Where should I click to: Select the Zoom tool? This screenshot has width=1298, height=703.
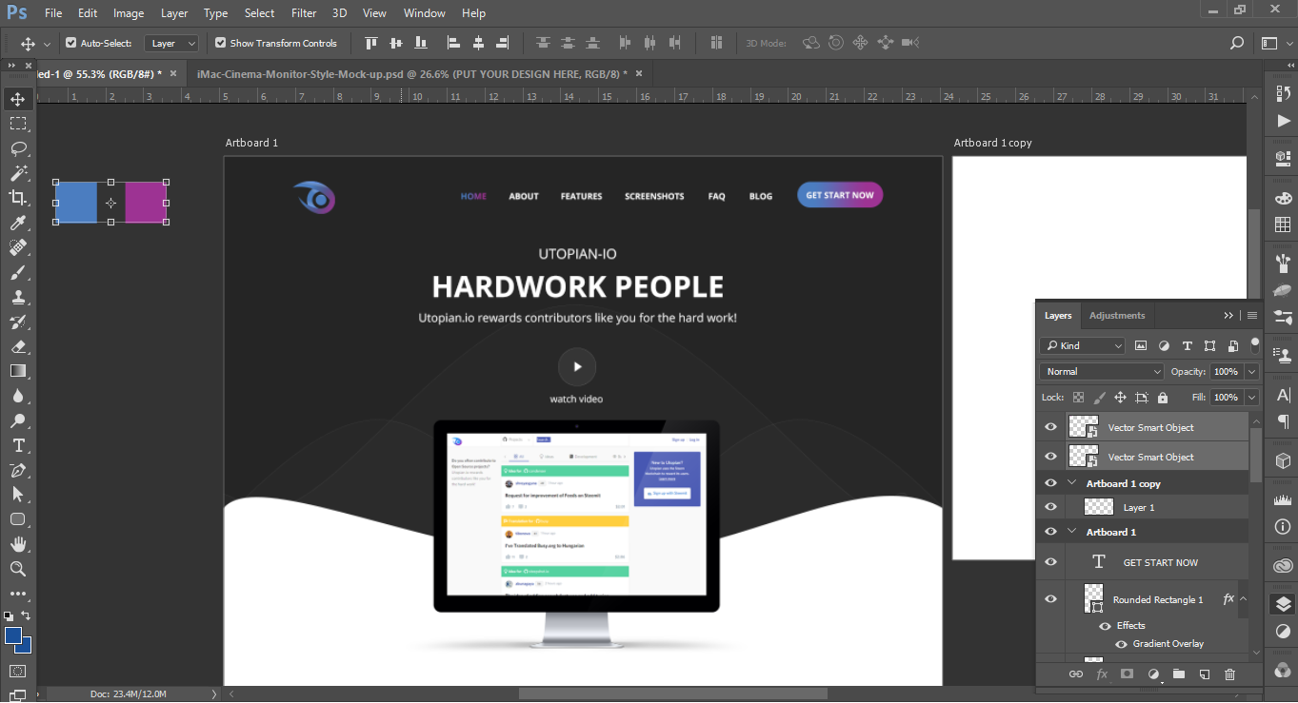click(18, 569)
